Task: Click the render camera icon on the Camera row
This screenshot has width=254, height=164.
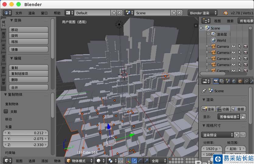Action: coord(245,46)
